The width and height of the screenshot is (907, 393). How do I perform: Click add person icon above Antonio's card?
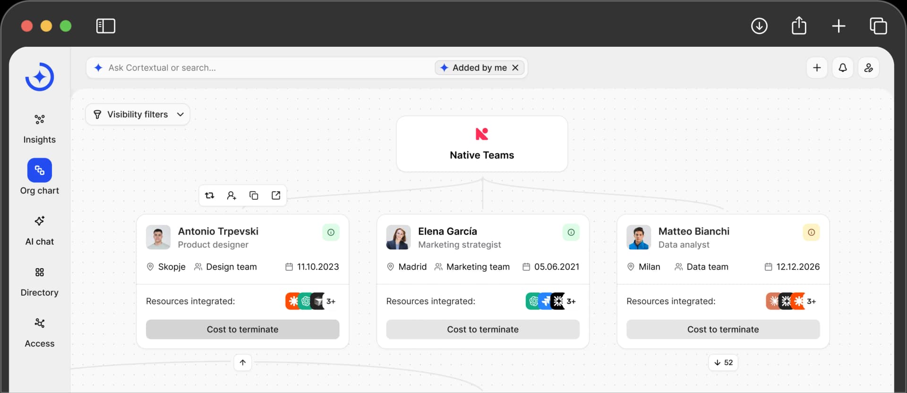click(x=231, y=196)
